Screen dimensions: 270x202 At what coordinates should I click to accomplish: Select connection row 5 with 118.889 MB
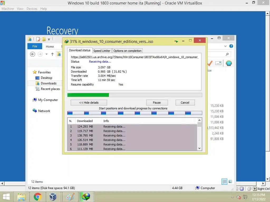(132, 144)
